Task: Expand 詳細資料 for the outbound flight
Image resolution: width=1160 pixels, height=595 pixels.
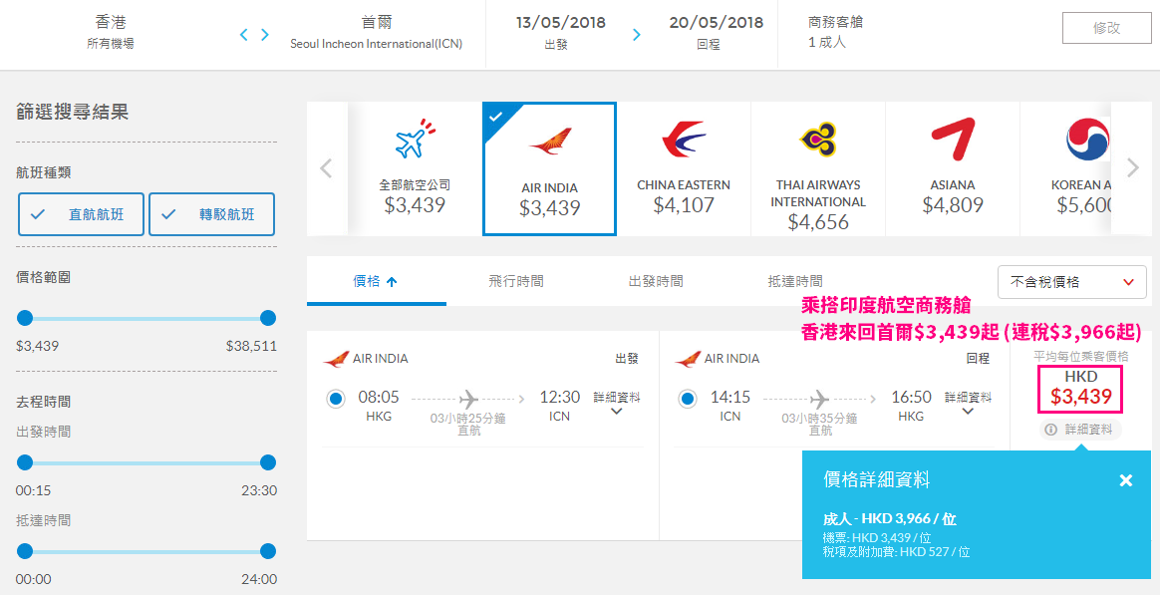Action: pyautogui.click(x=617, y=404)
